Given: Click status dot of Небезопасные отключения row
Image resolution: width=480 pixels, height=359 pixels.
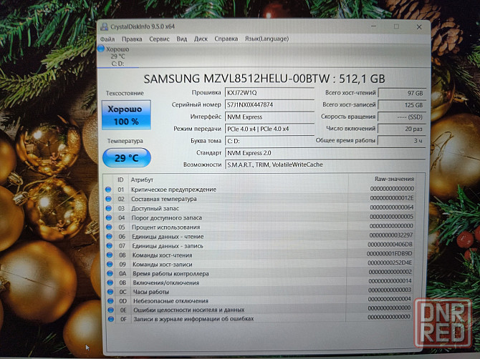Looking at the screenshot, I should [x=111, y=301].
